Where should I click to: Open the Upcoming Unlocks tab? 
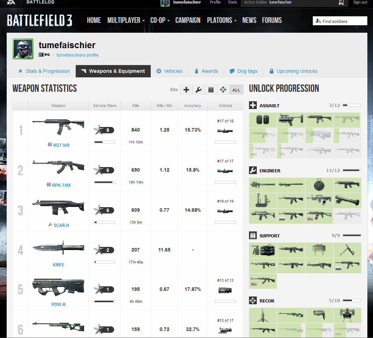point(293,71)
